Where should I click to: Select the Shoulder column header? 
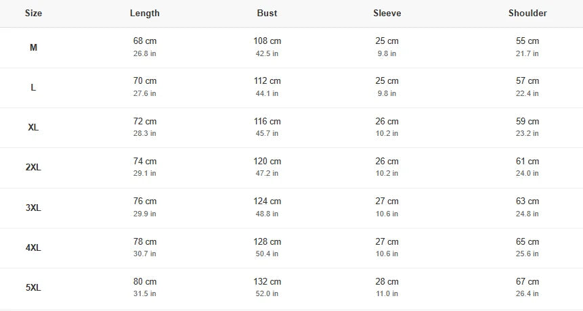[527, 13]
